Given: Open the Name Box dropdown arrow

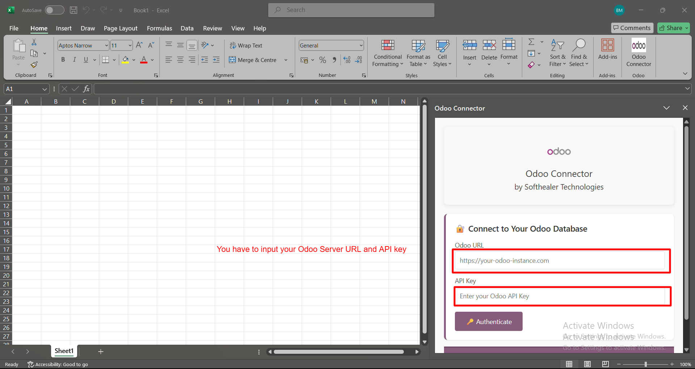Looking at the screenshot, I should click(45, 89).
